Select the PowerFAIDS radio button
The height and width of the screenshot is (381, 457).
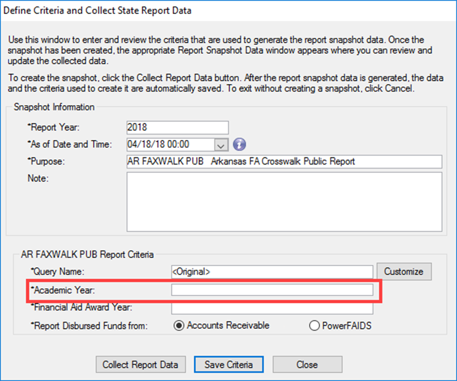point(313,325)
